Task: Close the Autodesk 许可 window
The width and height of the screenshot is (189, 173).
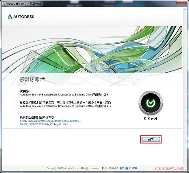Action: [x=182, y=2]
